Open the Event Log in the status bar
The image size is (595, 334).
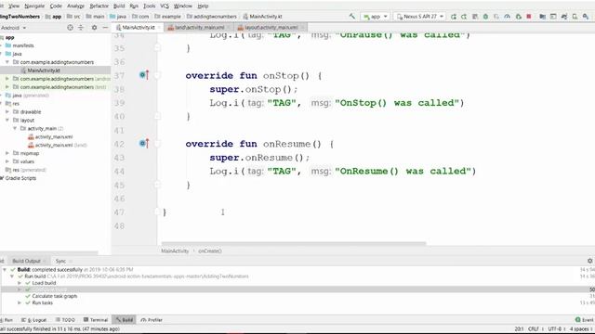coord(584,319)
